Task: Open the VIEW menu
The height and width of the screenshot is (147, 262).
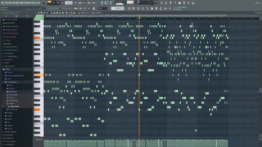Action: tap(22, 3)
